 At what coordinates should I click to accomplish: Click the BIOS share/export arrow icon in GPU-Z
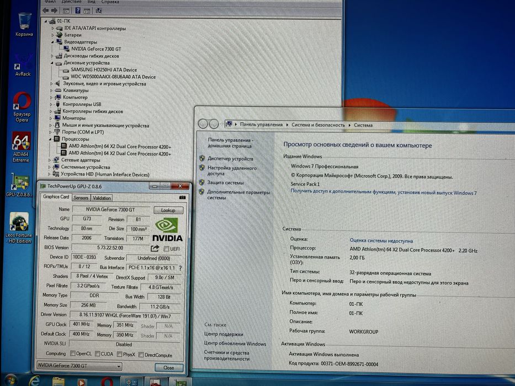155,248
